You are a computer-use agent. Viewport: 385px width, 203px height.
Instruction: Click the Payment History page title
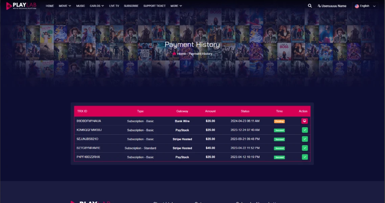click(192, 44)
